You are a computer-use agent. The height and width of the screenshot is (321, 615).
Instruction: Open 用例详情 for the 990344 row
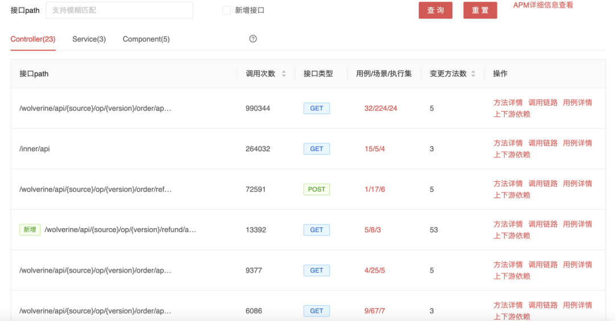point(577,103)
